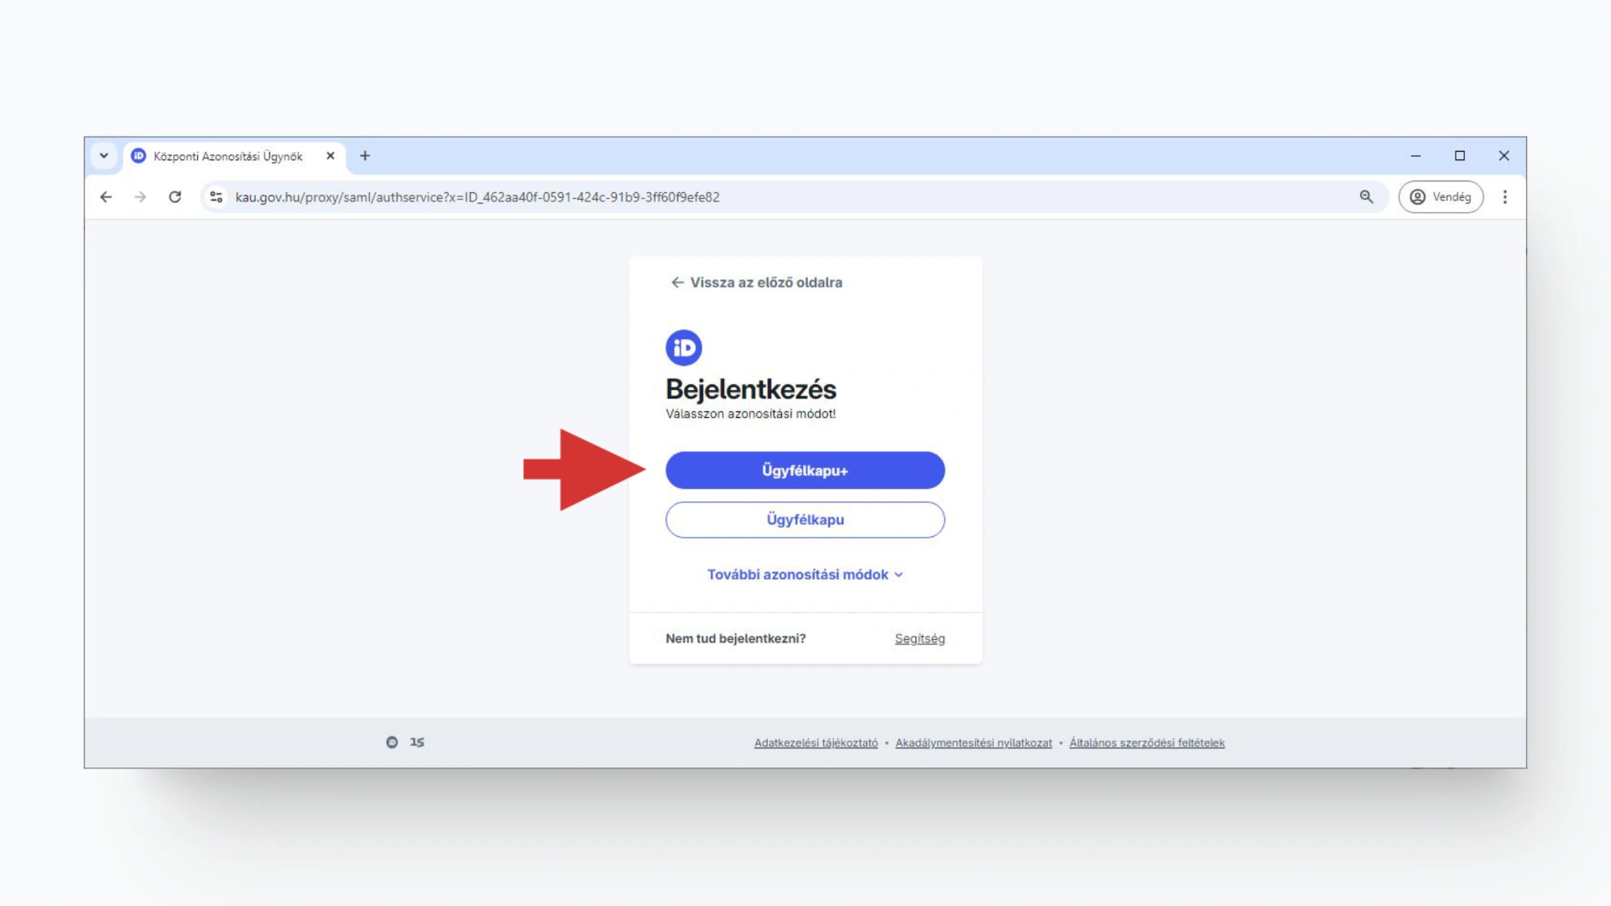Click the zoom magnifier icon in address bar
1611x906 pixels.
click(x=1366, y=197)
